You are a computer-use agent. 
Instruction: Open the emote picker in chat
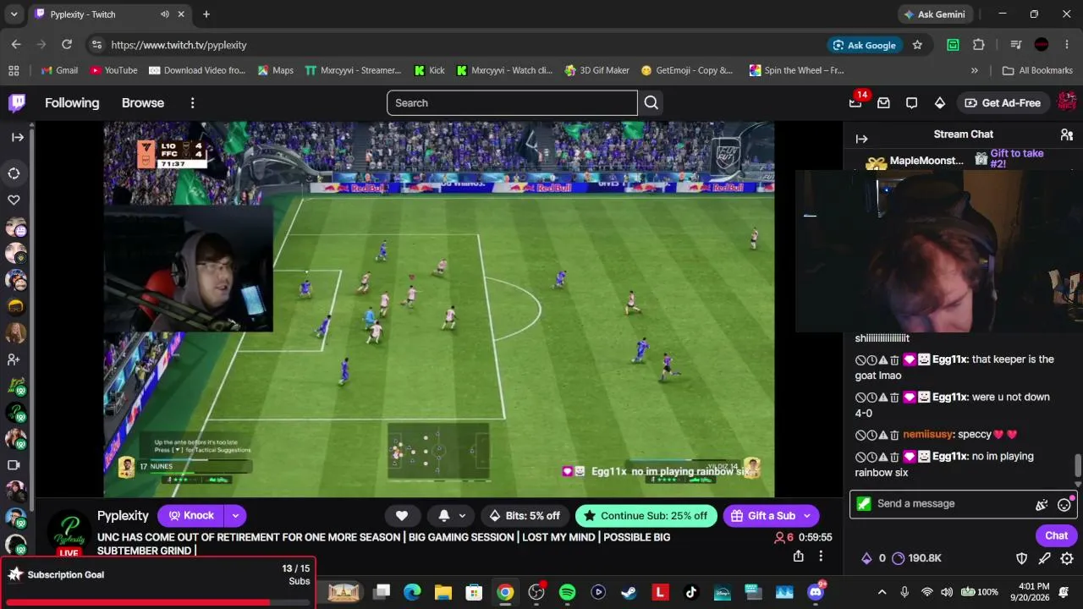tap(1064, 504)
